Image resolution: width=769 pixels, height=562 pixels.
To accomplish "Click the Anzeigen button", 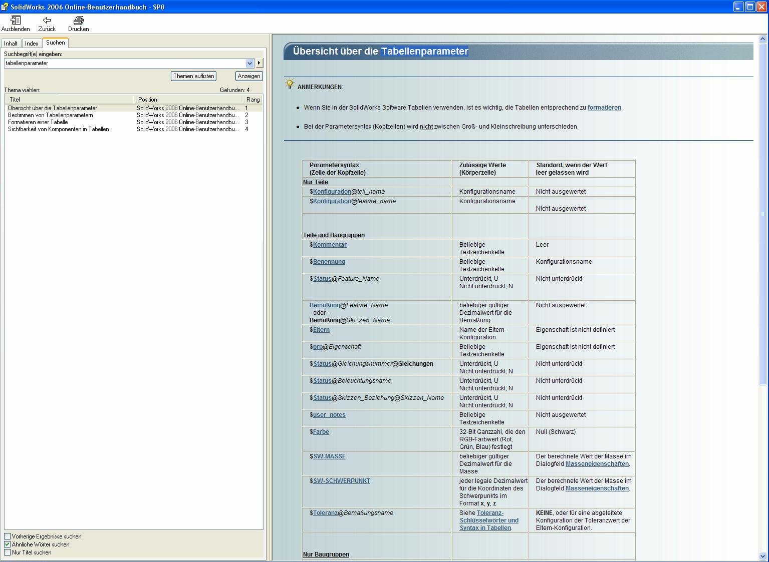I will pos(249,76).
